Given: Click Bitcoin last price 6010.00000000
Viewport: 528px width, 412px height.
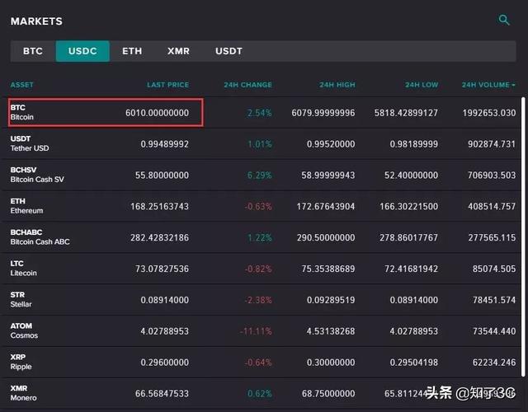Looking at the screenshot, I should (x=157, y=113).
